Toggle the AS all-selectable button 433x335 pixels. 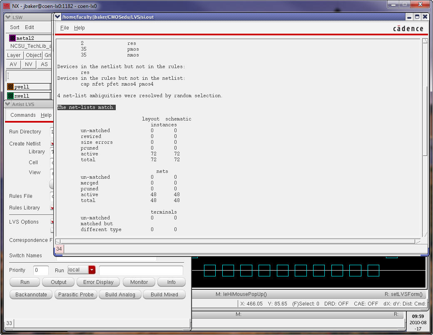click(x=44, y=64)
